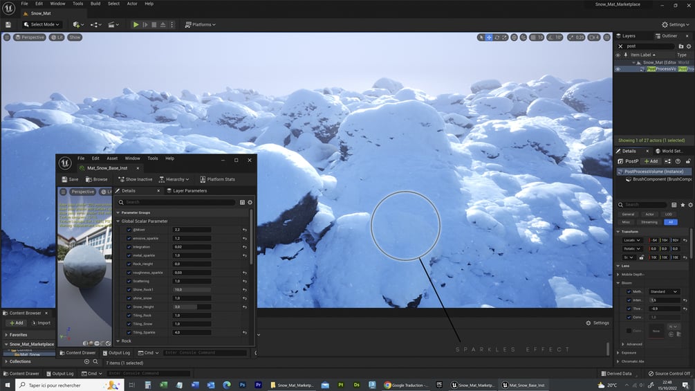Open the Platforms dropdown
Screen dimensions: 695x391
pos(201,25)
